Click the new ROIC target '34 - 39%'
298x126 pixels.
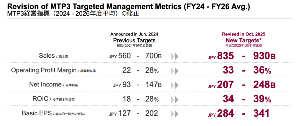247,99
